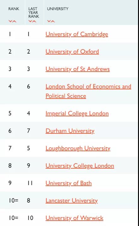The width and height of the screenshot is (139, 226).
Task: Open University College London link
Action: (80, 166)
